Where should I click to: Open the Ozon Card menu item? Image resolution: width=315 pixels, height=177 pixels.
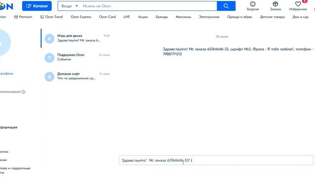click(107, 17)
